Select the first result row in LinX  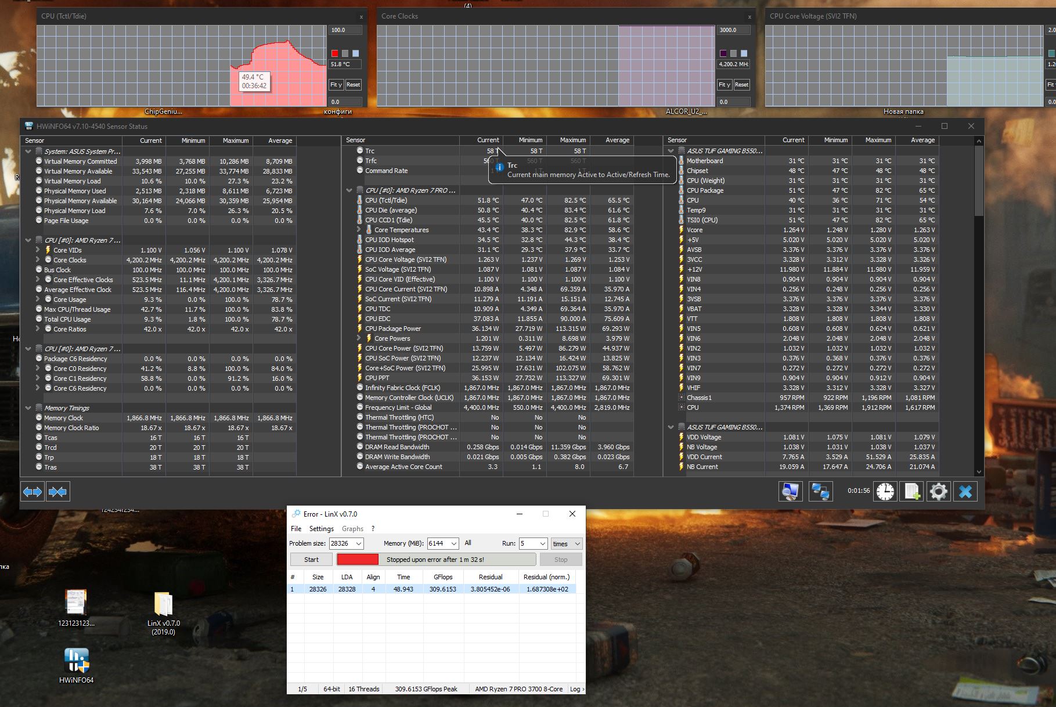pyautogui.click(x=433, y=589)
